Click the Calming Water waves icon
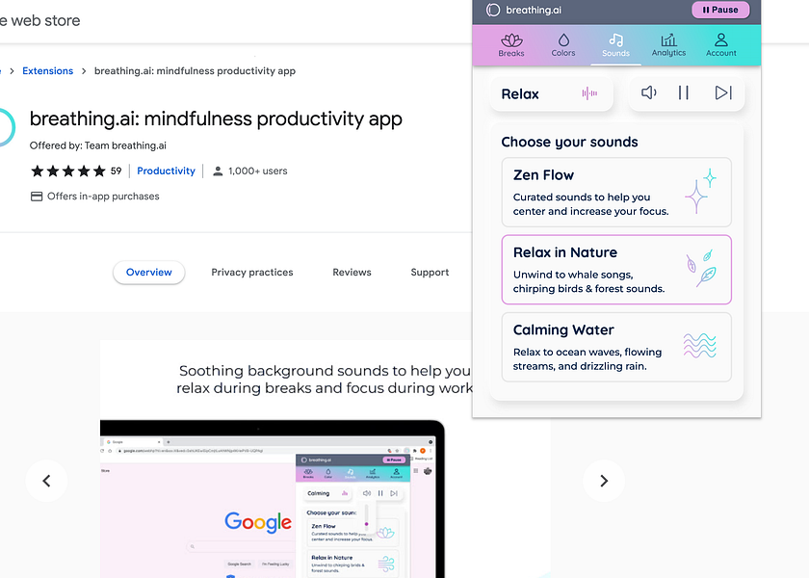 pyautogui.click(x=699, y=346)
